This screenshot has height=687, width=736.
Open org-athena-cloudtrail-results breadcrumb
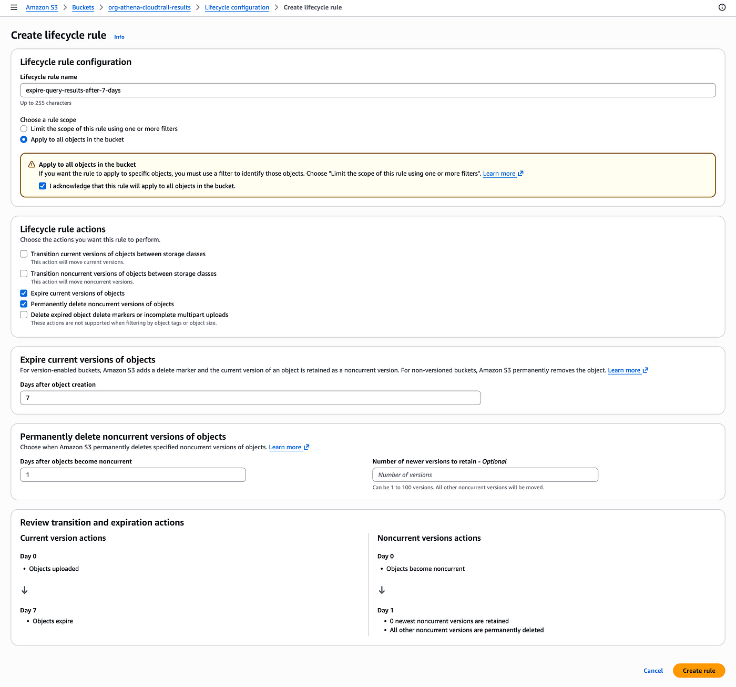tap(149, 7)
